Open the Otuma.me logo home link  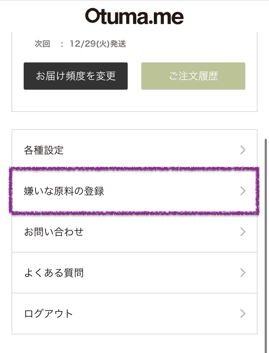click(x=134, y=16)
